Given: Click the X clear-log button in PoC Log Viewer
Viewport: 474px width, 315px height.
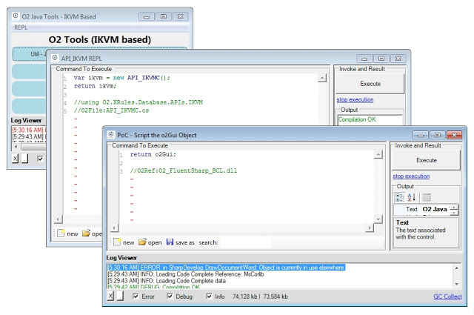Looking at the screenshot, I should tap(110, 296).
